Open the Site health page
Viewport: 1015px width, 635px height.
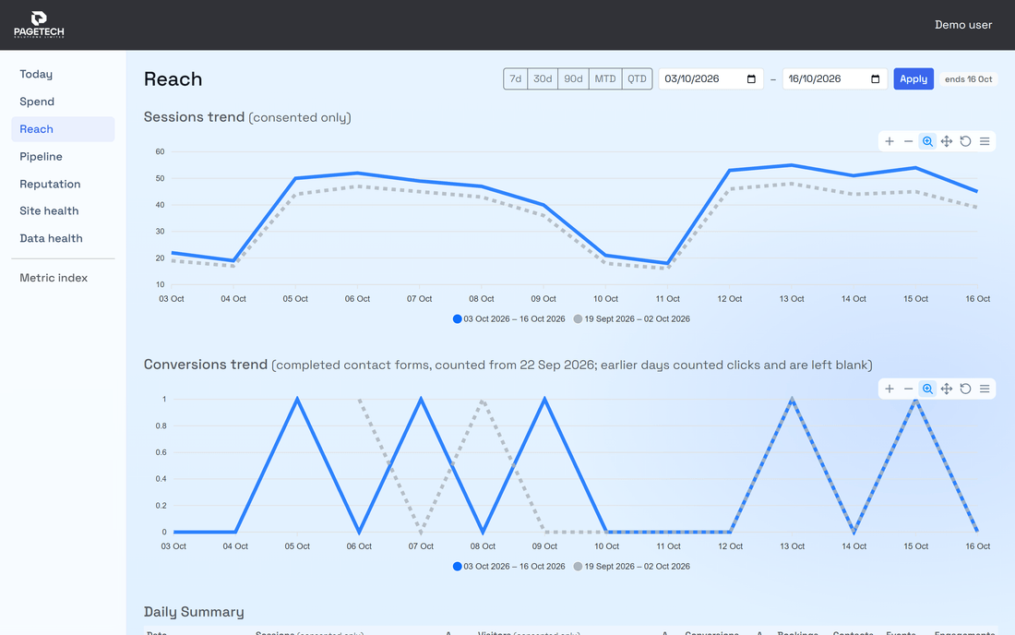coord(63,211)
